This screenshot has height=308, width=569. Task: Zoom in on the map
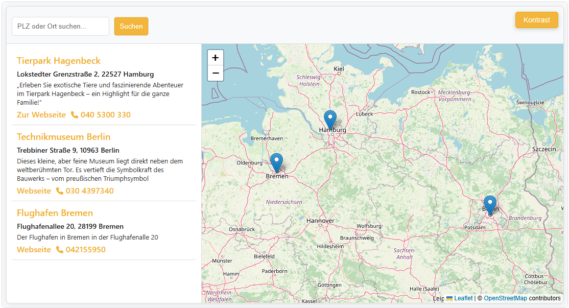[x=216, y=58]
